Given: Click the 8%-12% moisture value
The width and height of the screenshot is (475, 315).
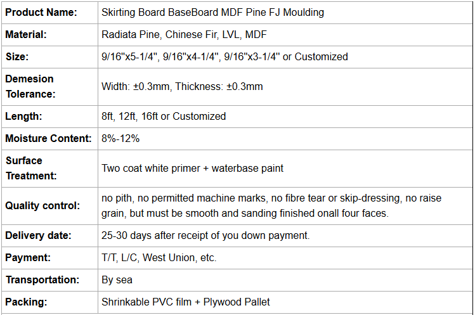Looking at the screenshot, I should point(120,138).
